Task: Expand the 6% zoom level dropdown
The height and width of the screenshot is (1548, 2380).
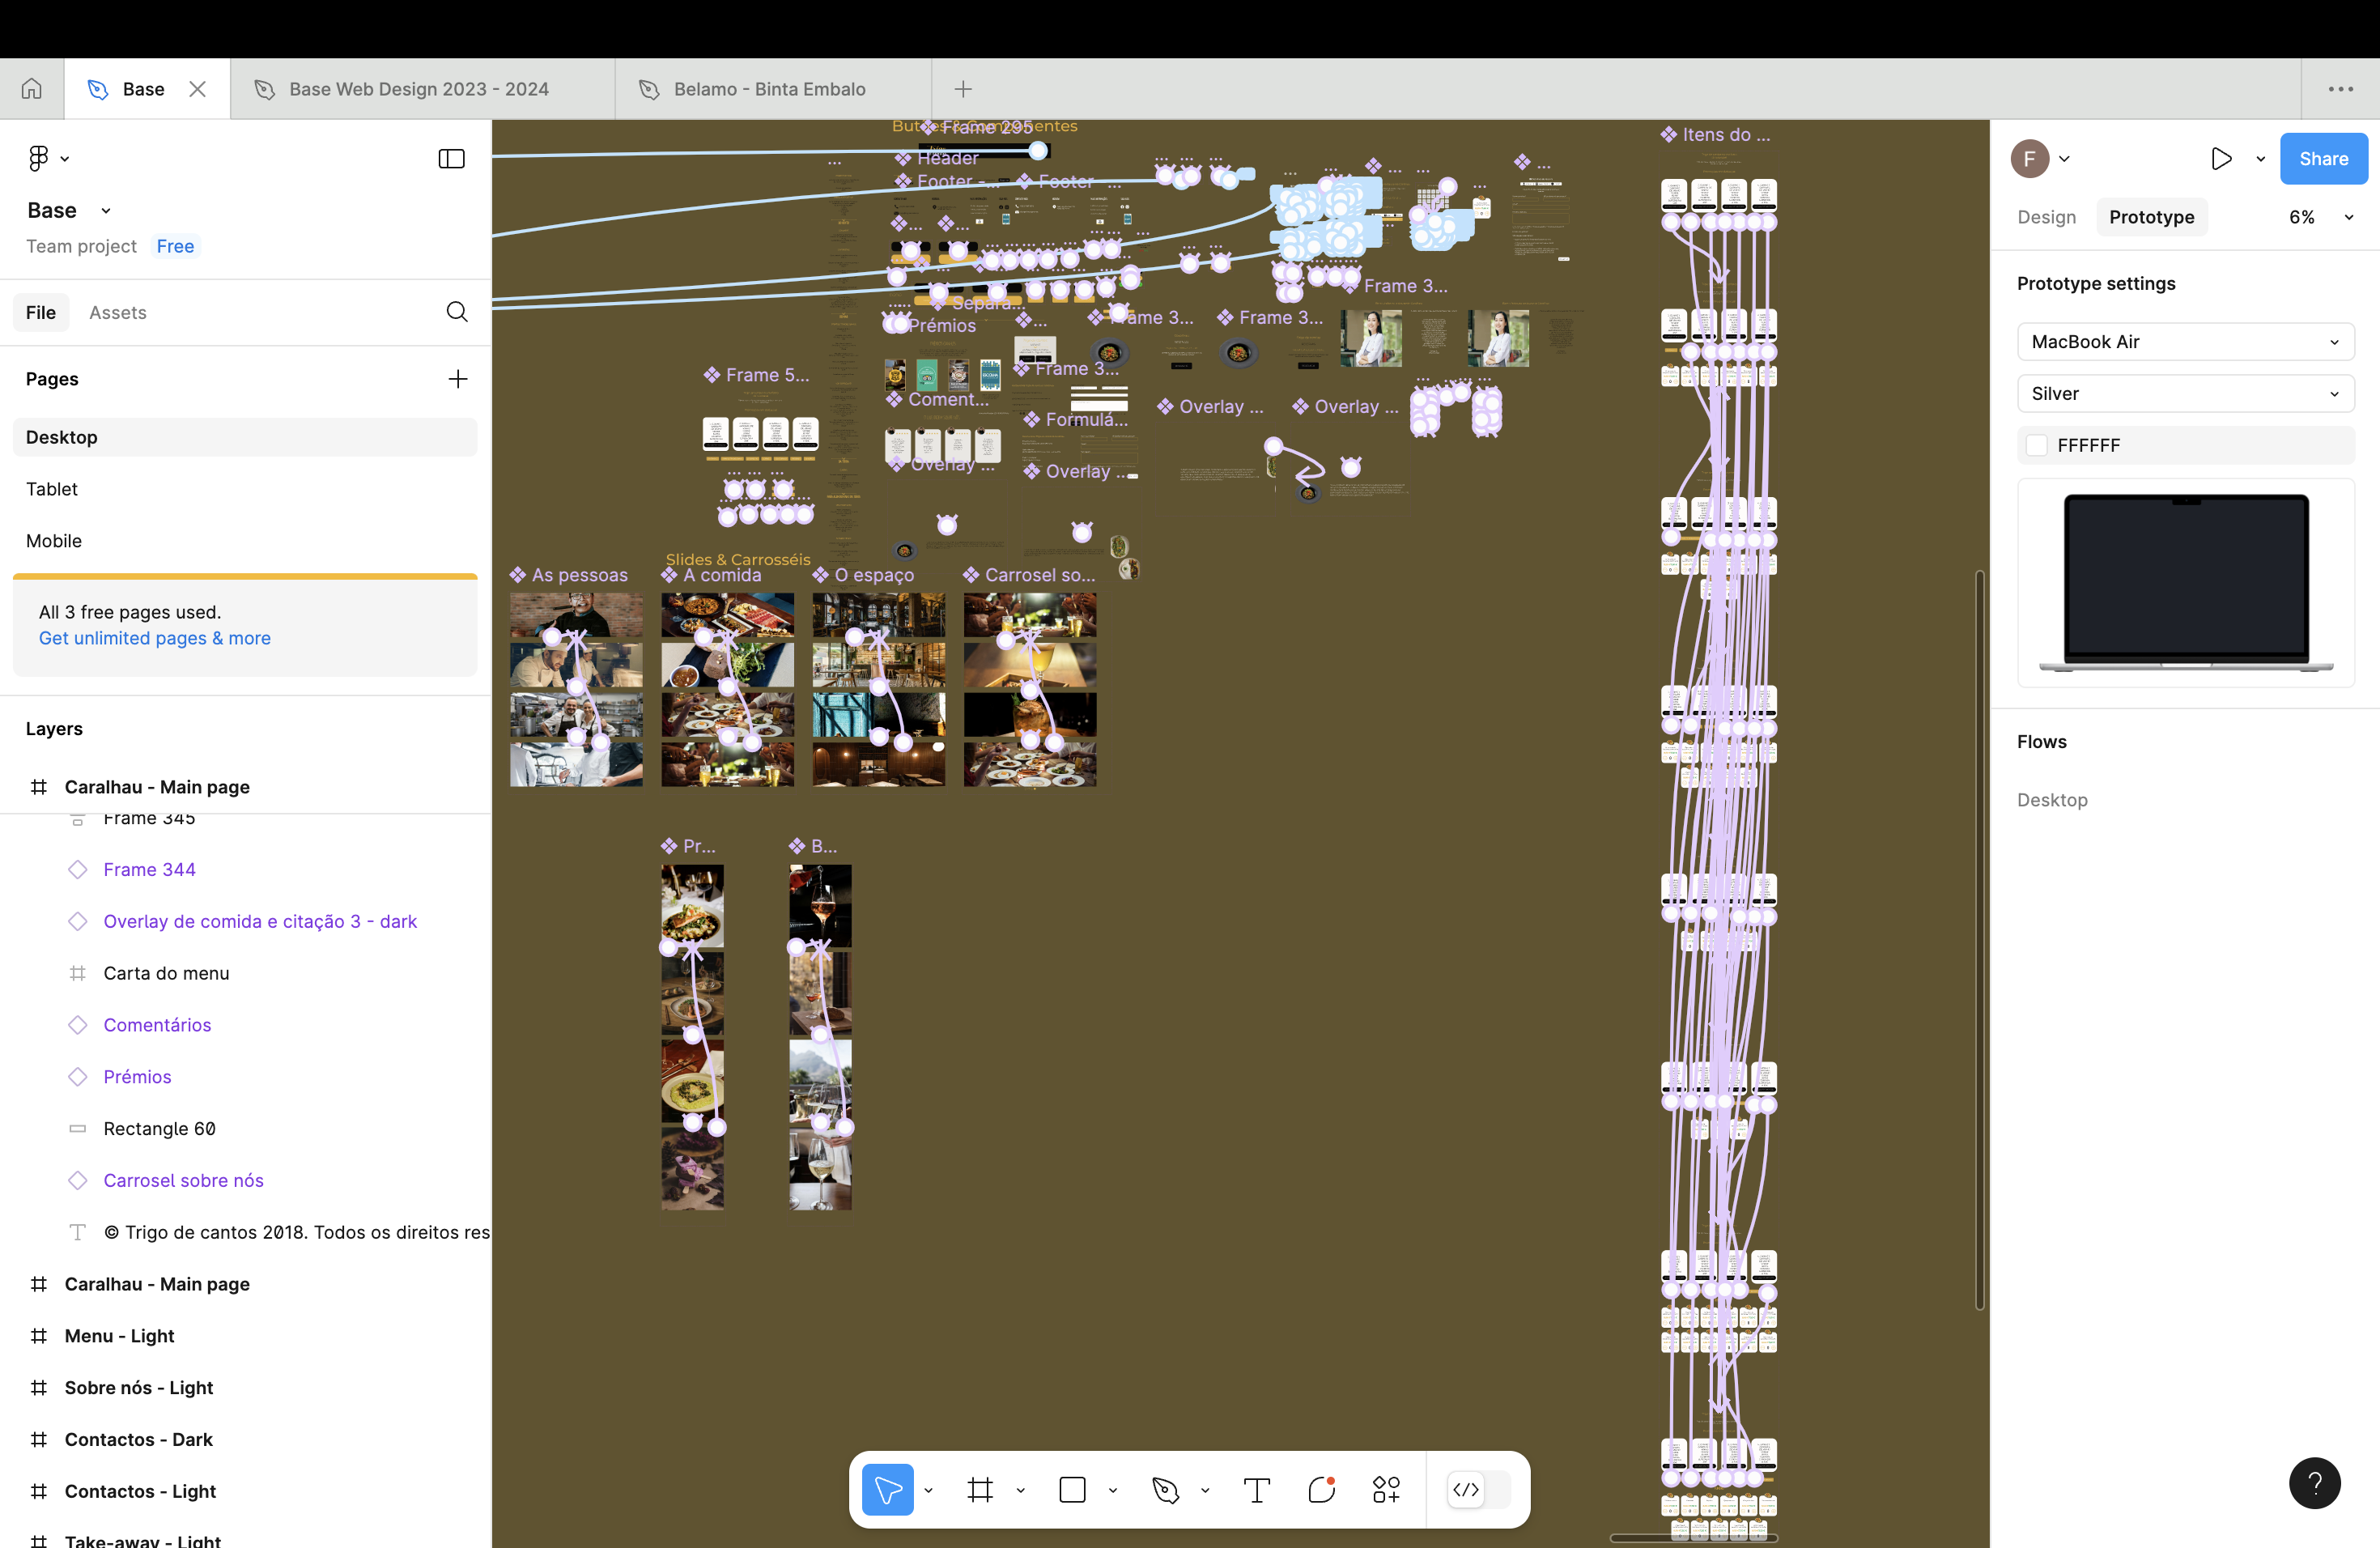Action: click(2320, 217)
